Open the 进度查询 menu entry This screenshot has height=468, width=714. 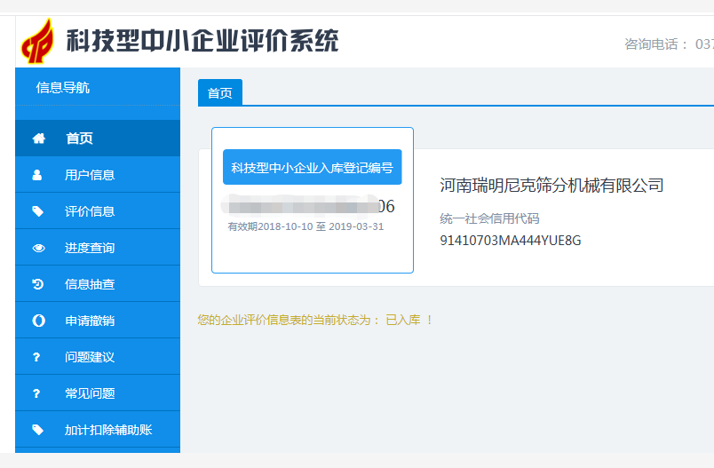click(90, 248)
